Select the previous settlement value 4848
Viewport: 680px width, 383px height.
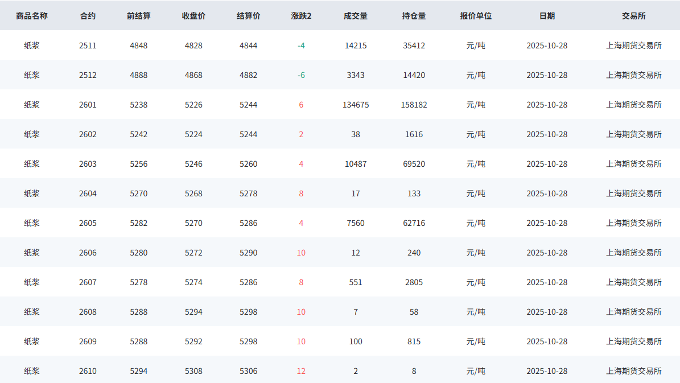tap(139, 46)
